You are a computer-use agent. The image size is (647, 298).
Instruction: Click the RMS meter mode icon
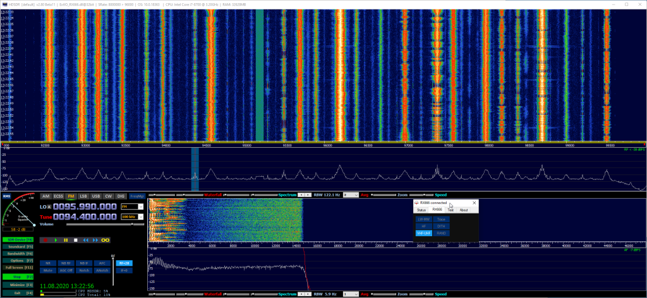(x=7, y=196)
